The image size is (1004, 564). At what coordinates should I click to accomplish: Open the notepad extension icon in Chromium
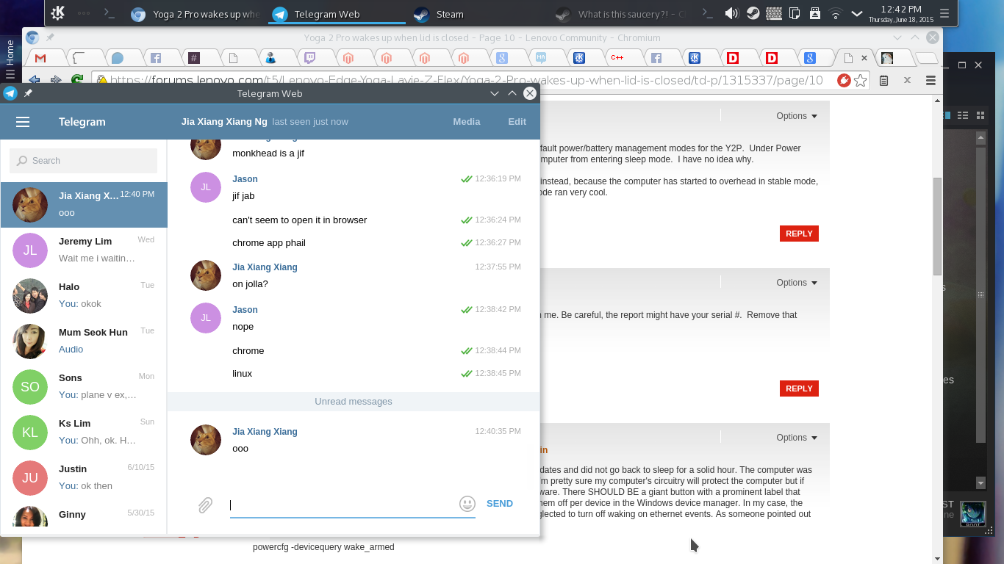click(884, 81)
